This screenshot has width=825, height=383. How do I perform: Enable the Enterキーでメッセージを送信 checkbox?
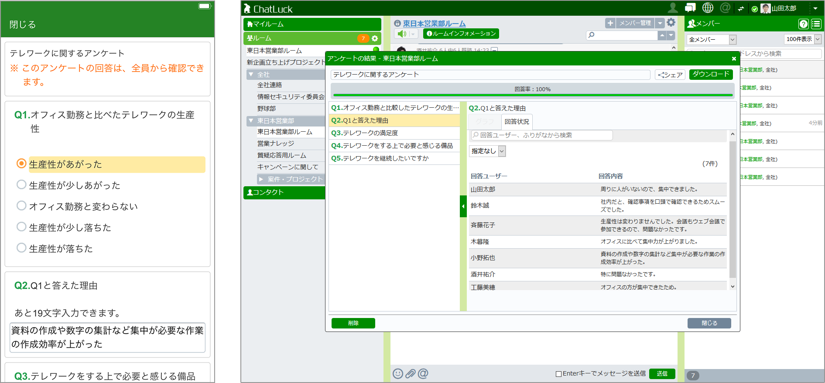coord(558,374)
